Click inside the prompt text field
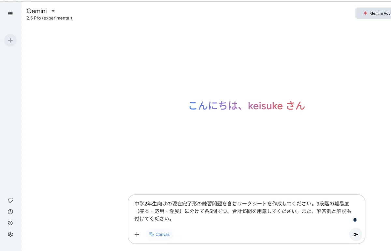This screenshot has width=391, height=251. [x=243, y=211]
